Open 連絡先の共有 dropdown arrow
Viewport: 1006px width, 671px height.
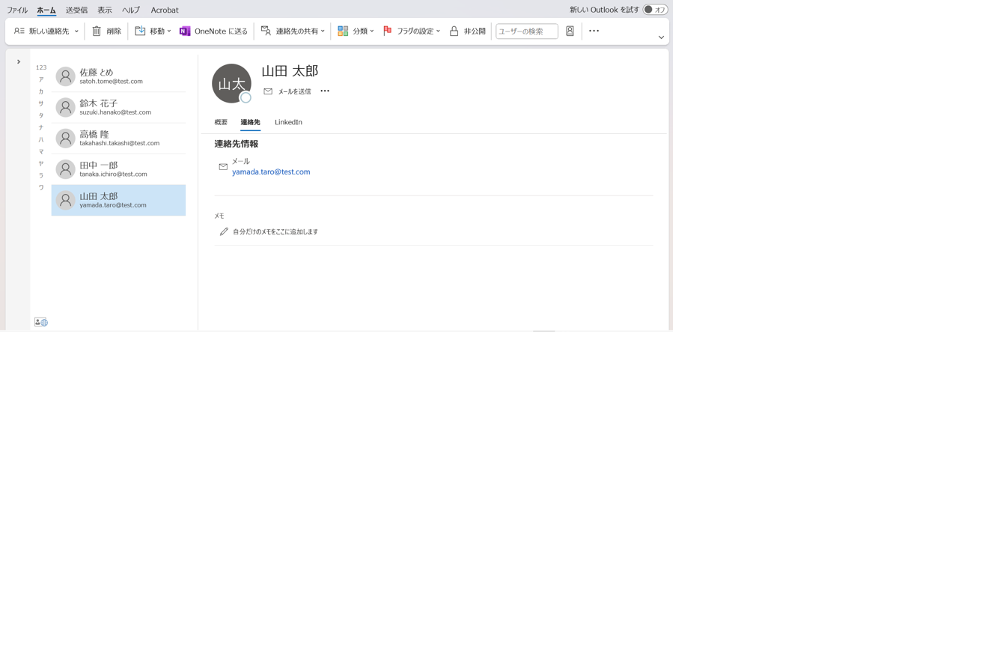(323, 31)
